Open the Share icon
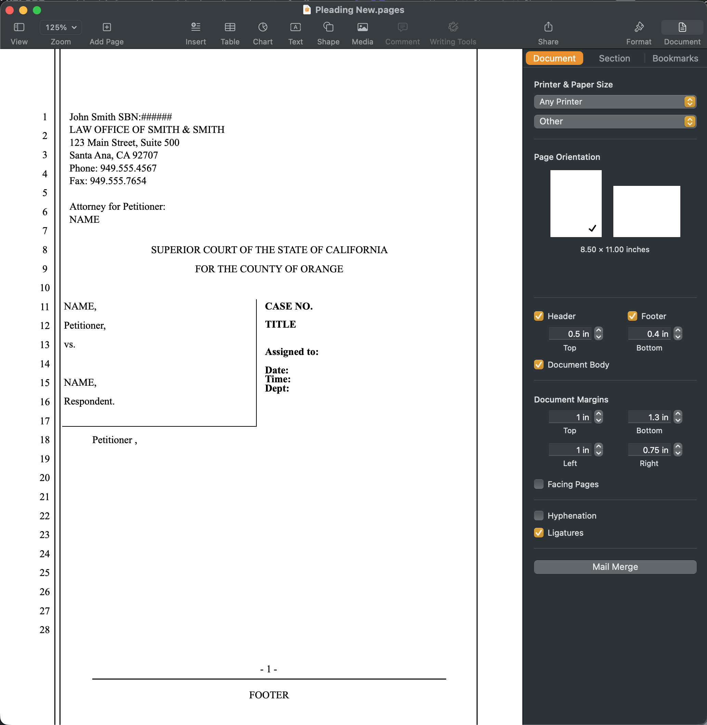 (548, 27)
